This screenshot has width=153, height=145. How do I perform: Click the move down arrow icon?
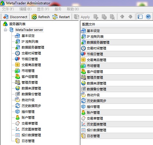(130, 17)
